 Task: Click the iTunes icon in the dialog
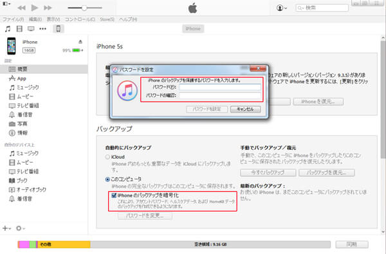tap(127, 91)
